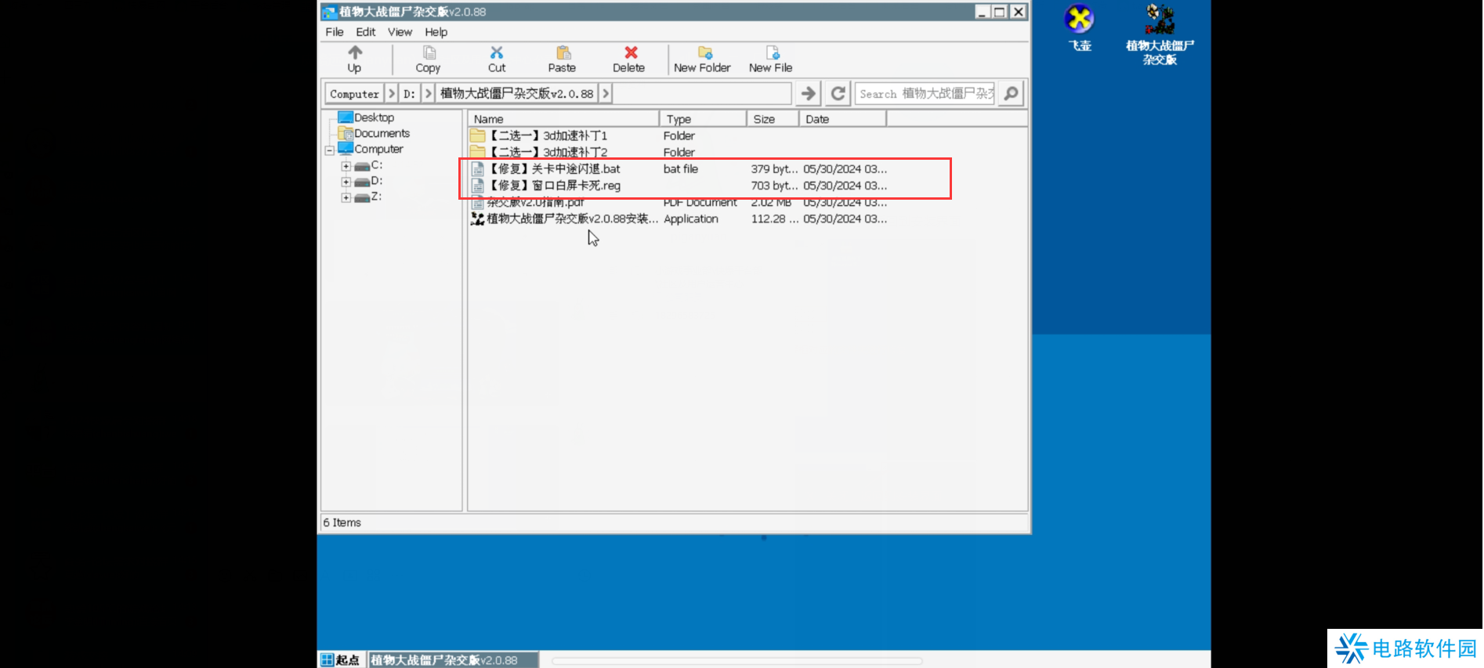
Task: Click into the Search input field
Action: point(925,94)
